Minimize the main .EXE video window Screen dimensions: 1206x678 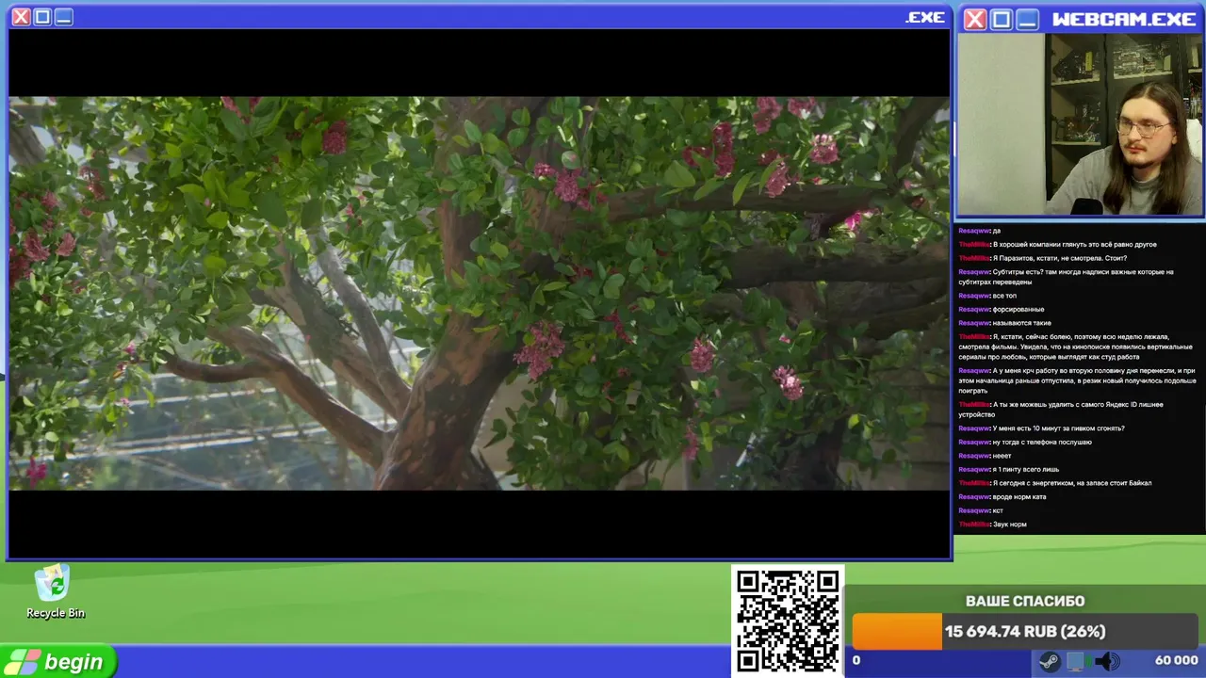[63, 17]
